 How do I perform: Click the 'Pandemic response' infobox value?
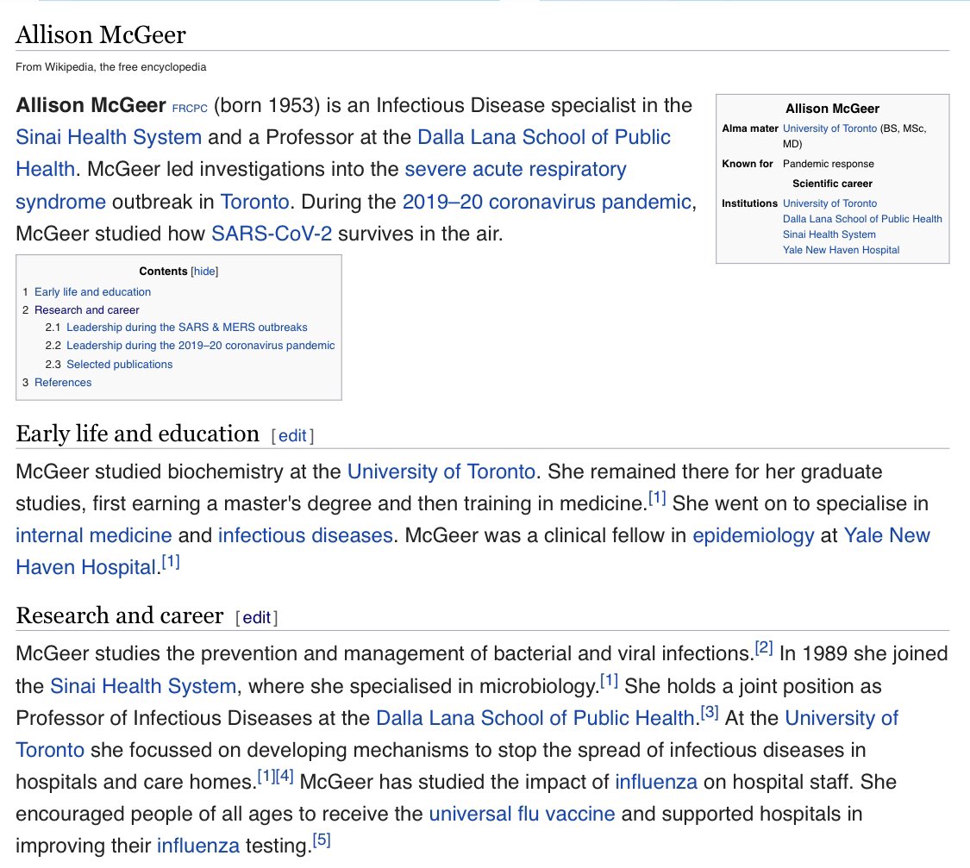tap(829, 164)
